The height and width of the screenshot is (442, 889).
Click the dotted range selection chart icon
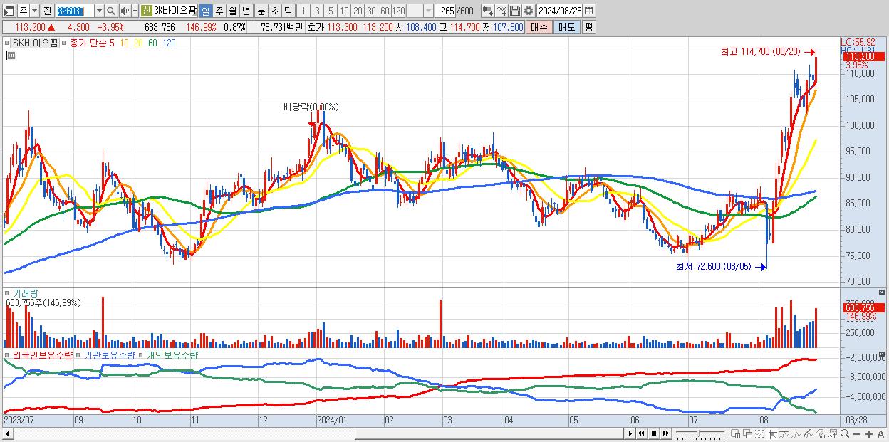click(x=759, y=434)
